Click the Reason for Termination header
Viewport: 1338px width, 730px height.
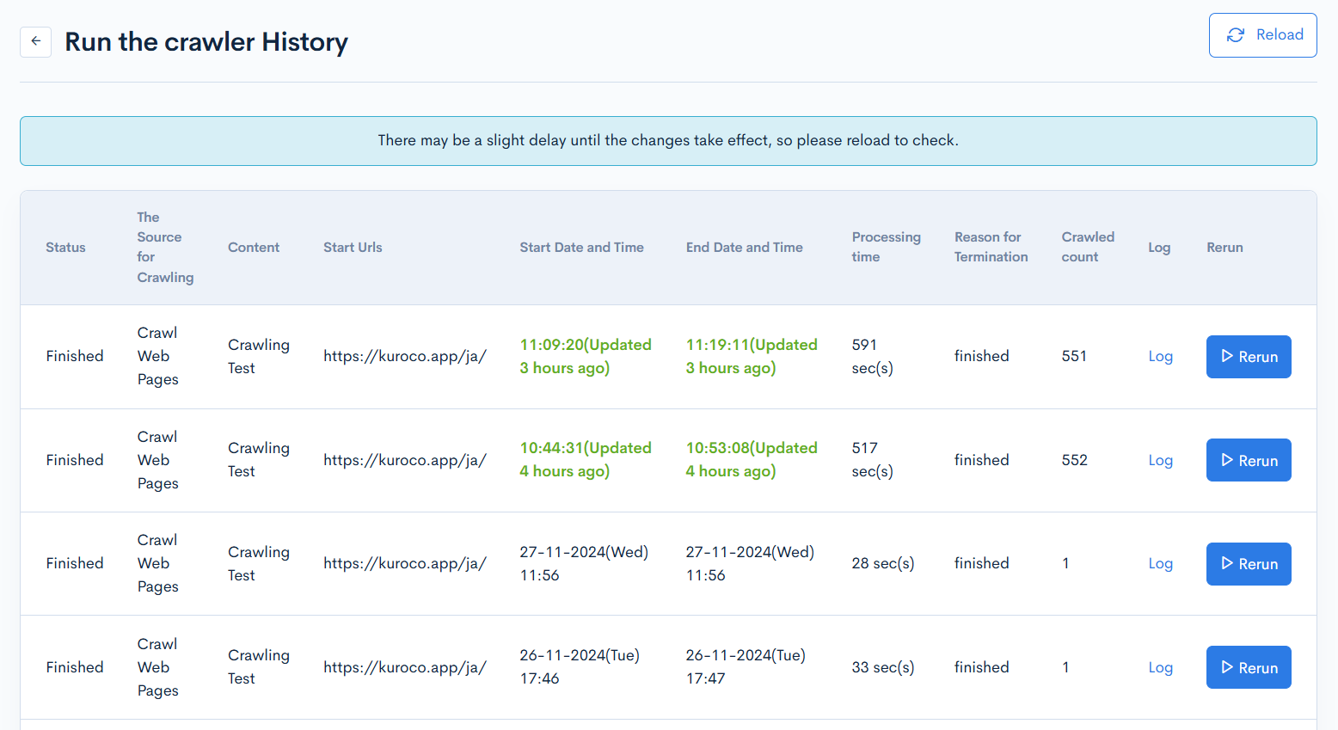click(991, 247)
